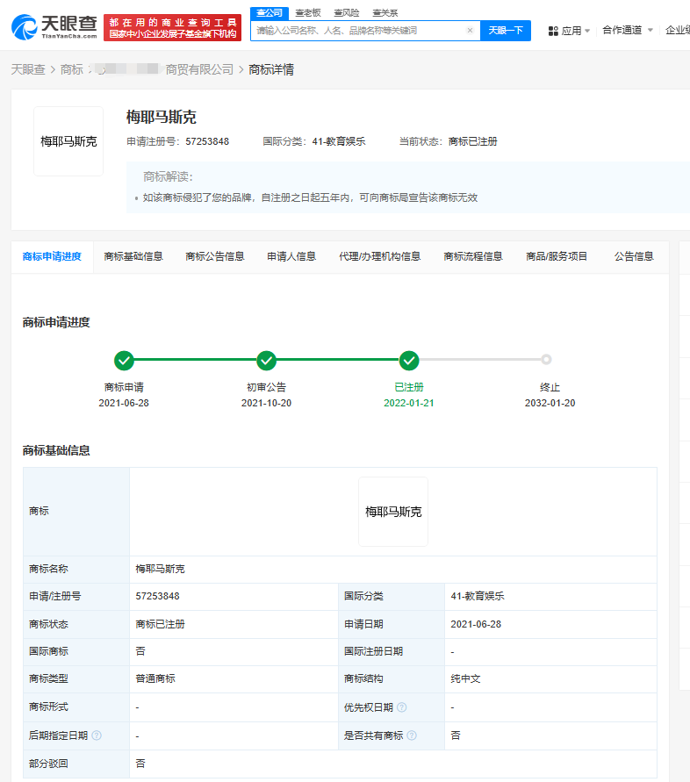Go to the 商品/服务项目 tab
The image size is (690, 782).
[557, 256]
